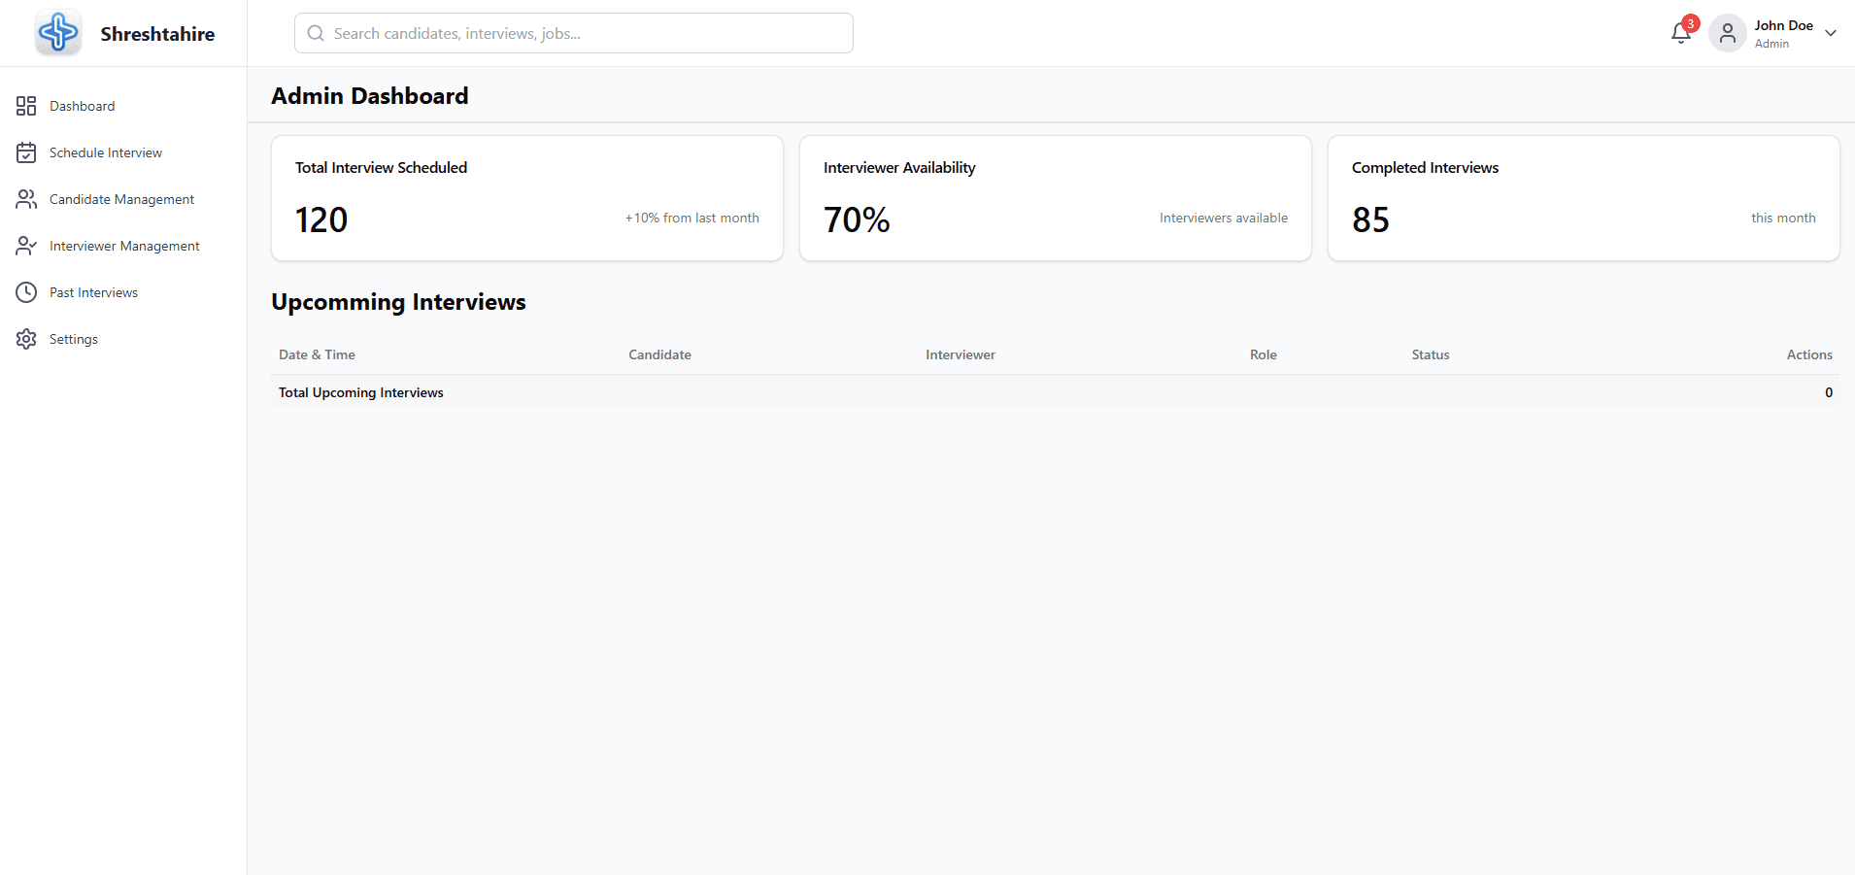Go to Past Interviews page

pyautogui.click(x=93, y=292)
